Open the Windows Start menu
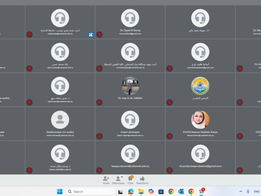This screenshot has height=196, width=261. point(60,191)
